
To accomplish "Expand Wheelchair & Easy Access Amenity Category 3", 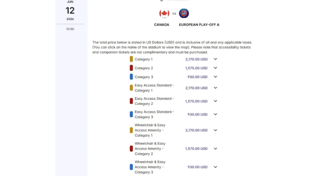I will pos(215,167).
